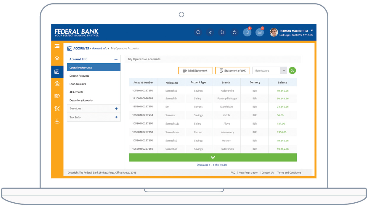Click the green show-more chevron bar
The image size is (368, 208).
[213, 157]
